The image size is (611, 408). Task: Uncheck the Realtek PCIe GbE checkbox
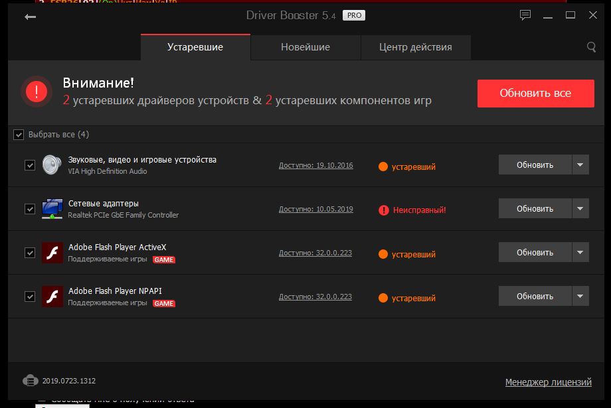(30, 209)
